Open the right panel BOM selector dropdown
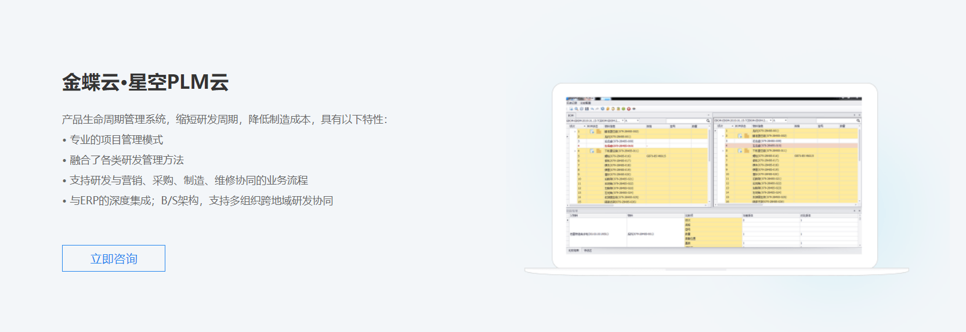 point(770,121)
